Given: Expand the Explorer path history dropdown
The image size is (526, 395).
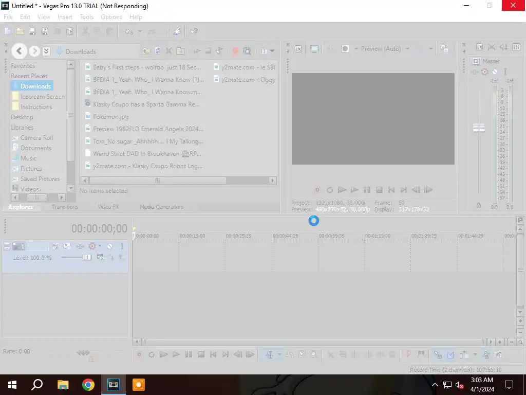Looking at the screenshot, I should 46,51.
